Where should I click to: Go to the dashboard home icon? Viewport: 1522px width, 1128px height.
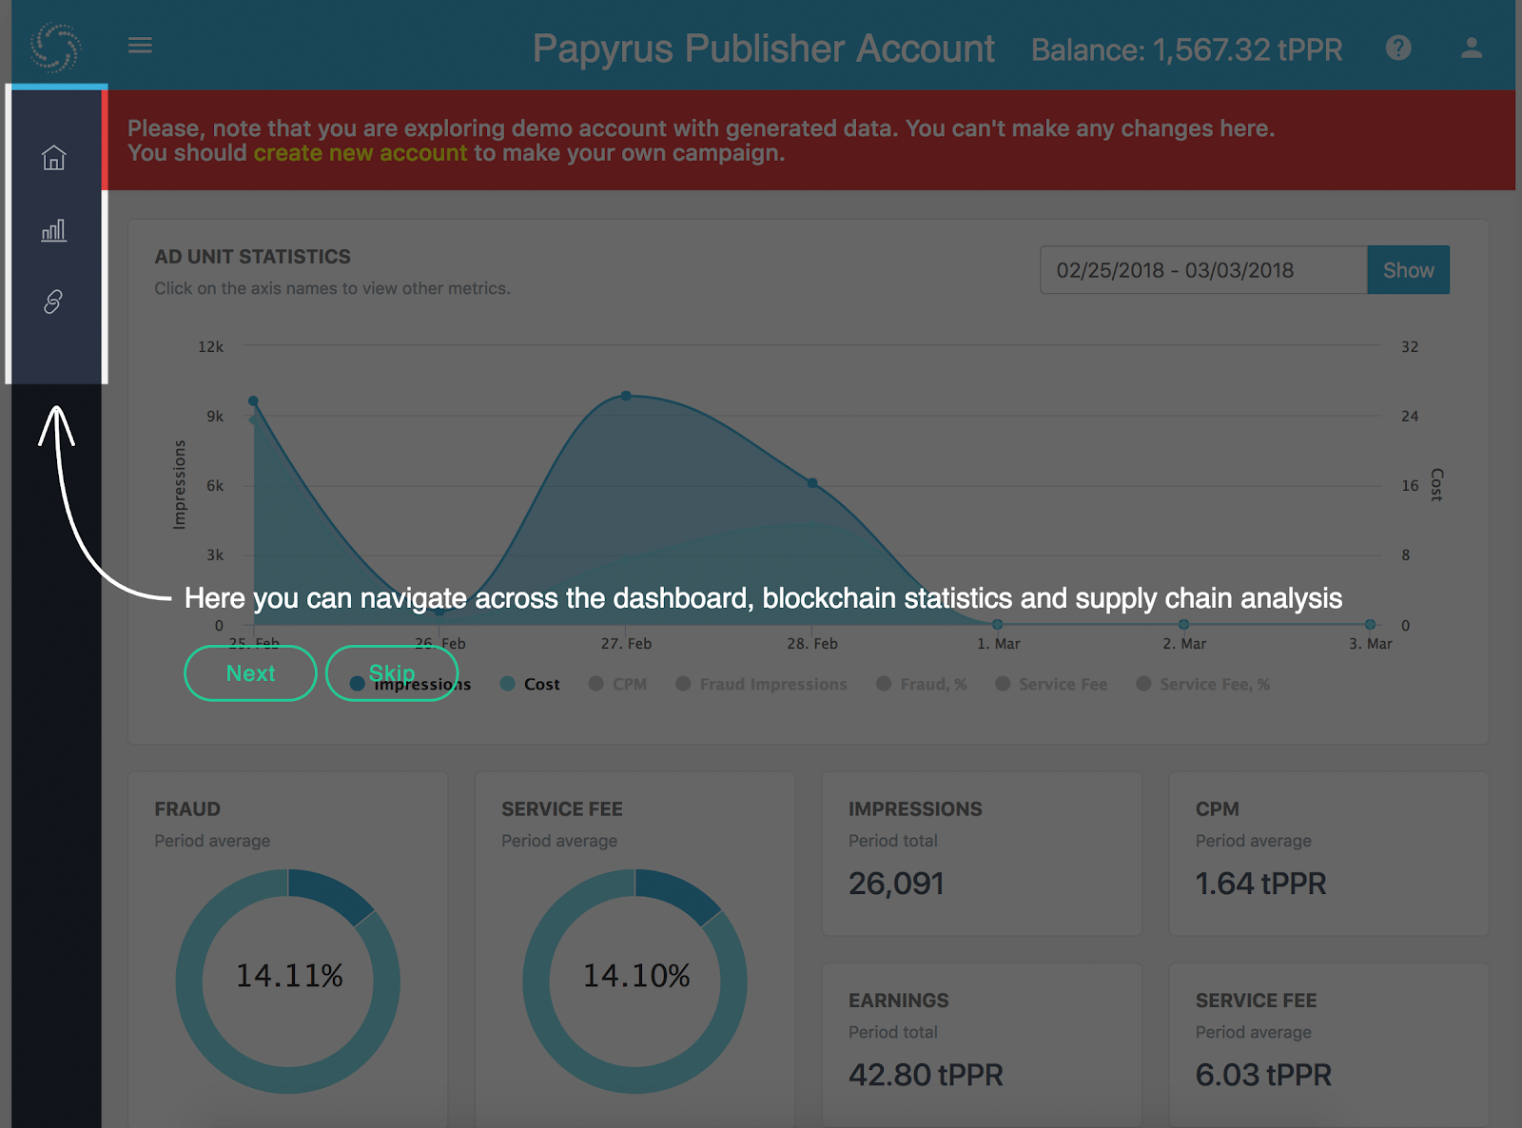pyautogui.click(x=54, y=157)
